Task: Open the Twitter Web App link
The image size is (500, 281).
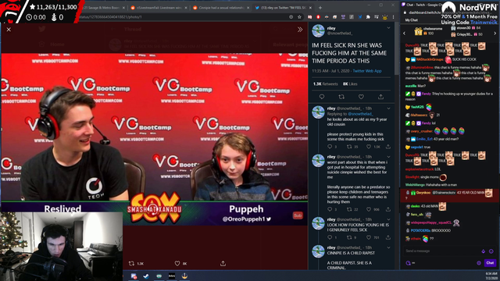Action: (367, 71)
